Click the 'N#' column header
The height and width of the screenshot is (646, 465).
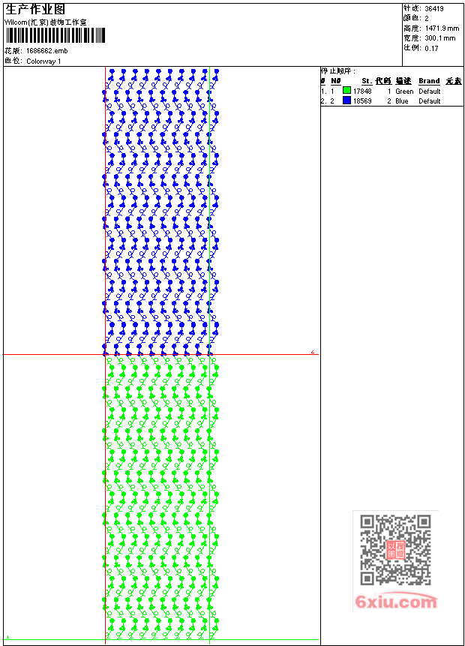336,81
